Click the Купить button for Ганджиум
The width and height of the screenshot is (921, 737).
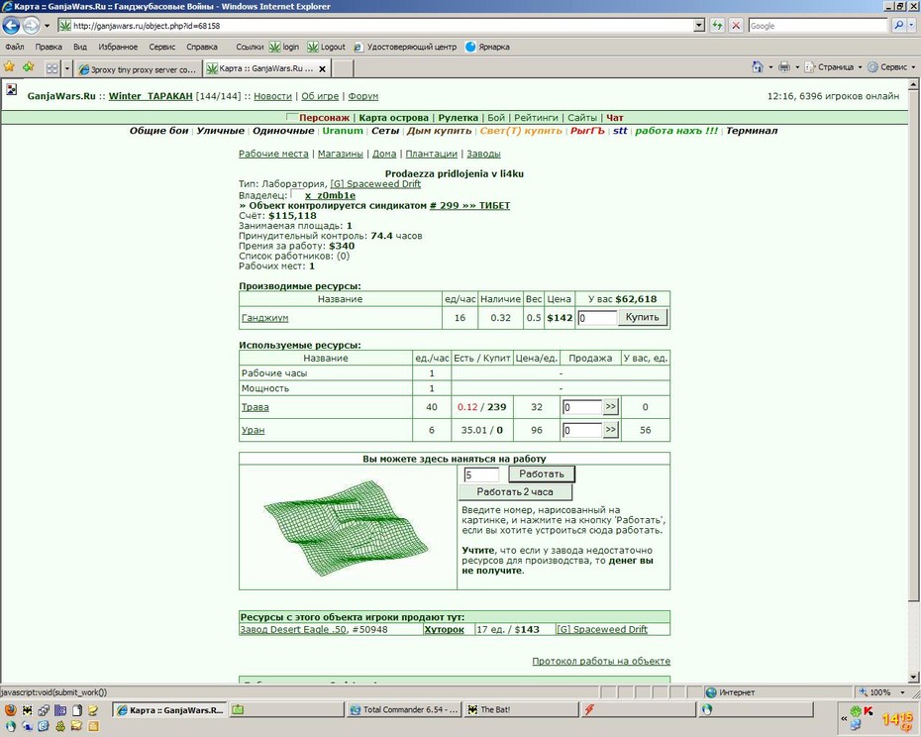pos(642,317)
